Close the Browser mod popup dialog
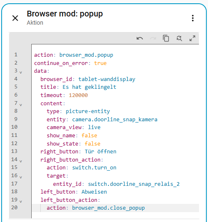 (15, 18)
